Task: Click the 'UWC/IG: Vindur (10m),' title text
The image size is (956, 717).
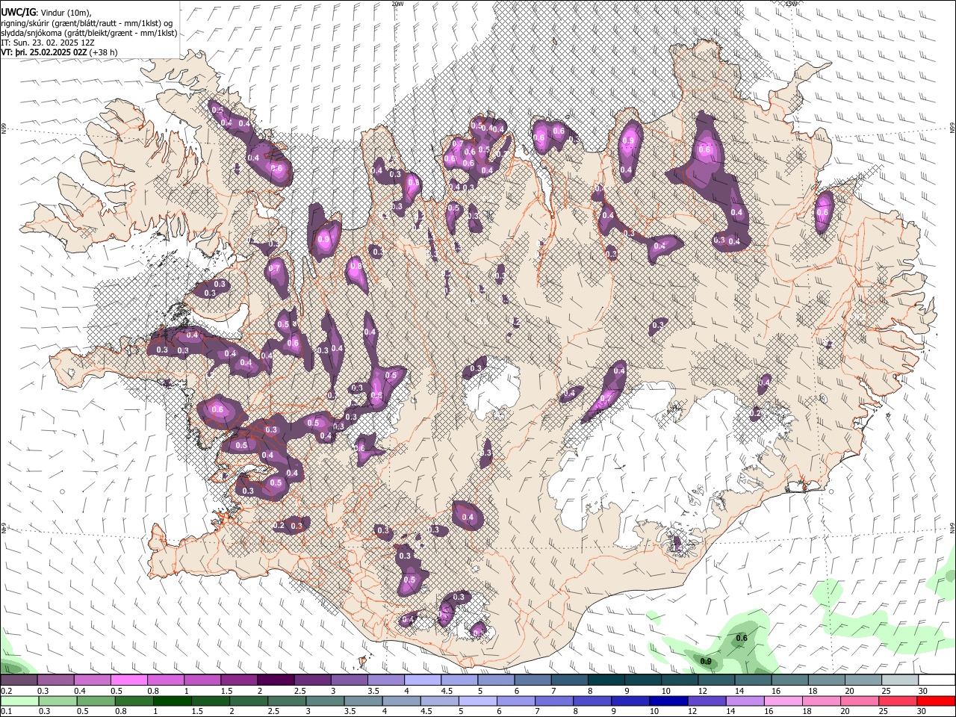Action: 46,13
